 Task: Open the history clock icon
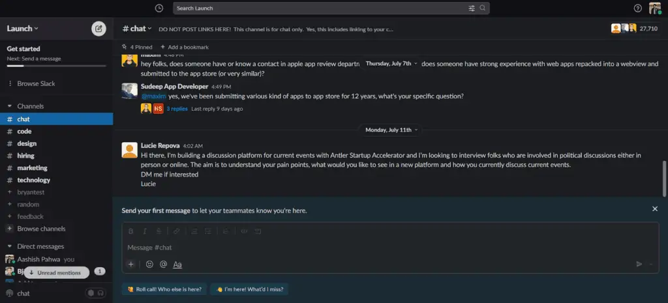pyautogui.click(x=160, y=8)
